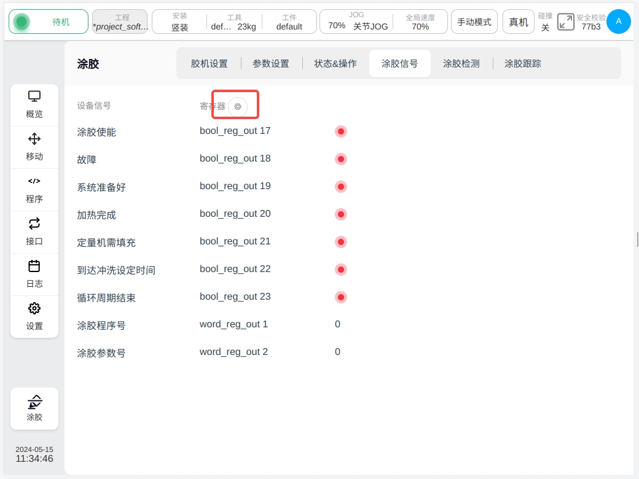Switch to the 涂胶检测 tab
This screenshot has width=639, height=479.
point(461,63)
